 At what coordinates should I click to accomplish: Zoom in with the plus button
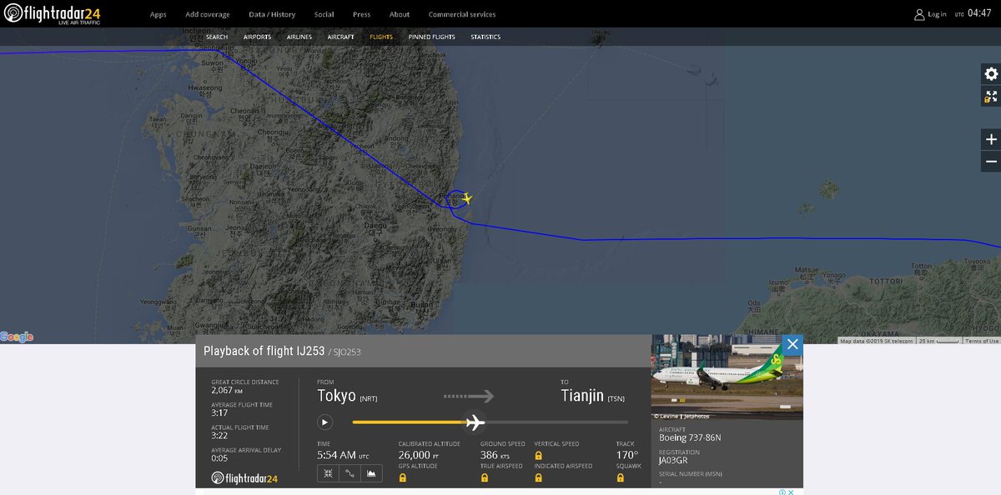(991, 139)
